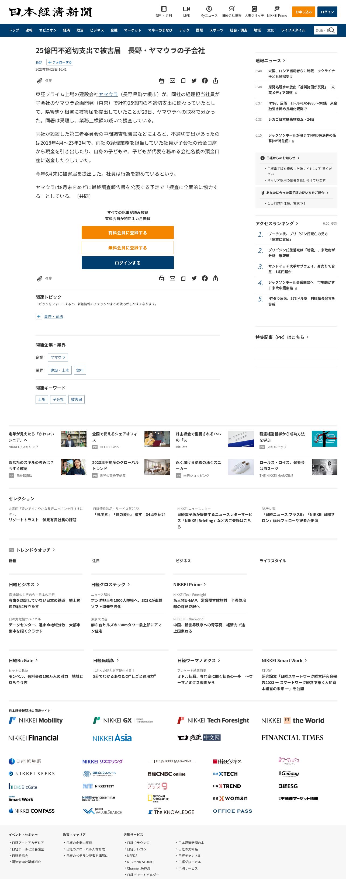
Task: Select トップ in navigation bar
Action: tap(14, 30)
